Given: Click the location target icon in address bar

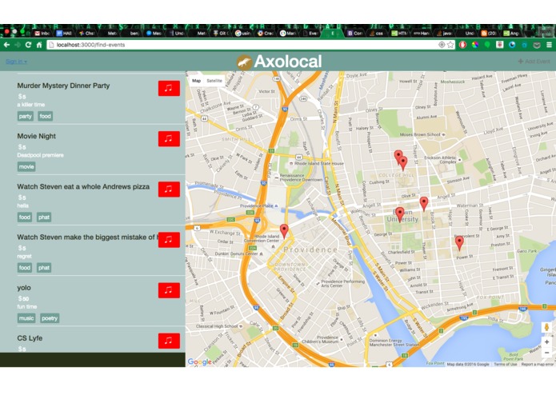Looking at the screenshot, I should point(442,45).
